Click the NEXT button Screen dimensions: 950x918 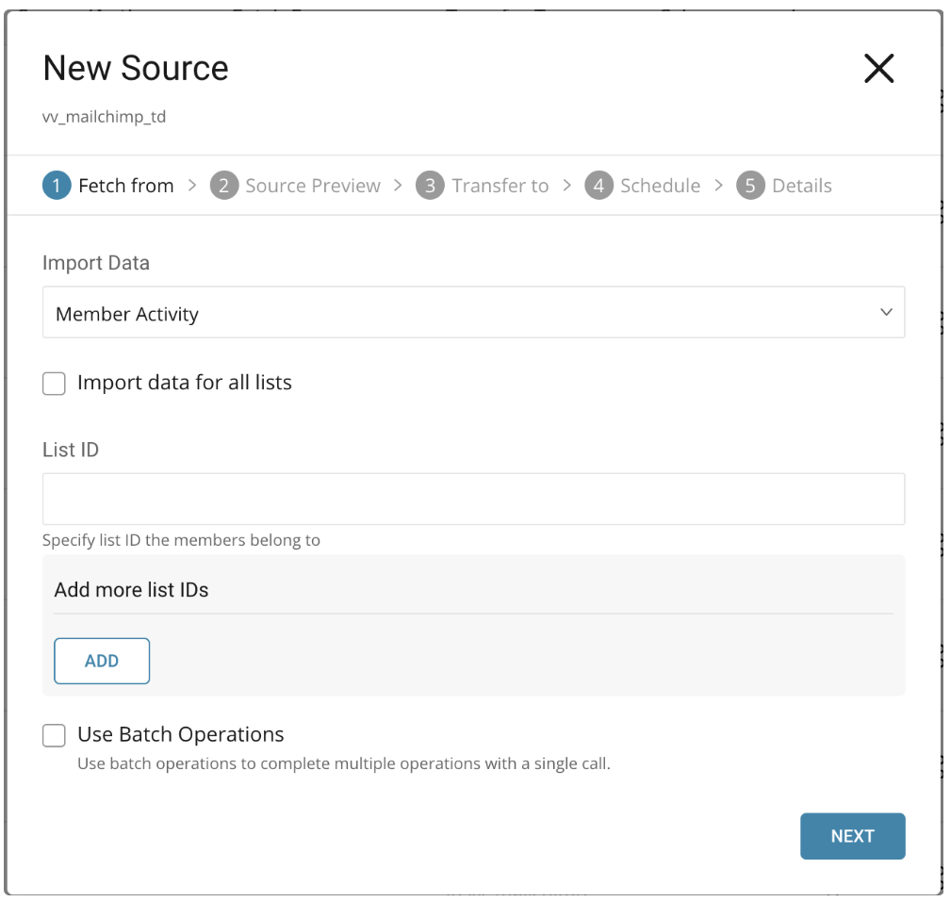pyautogui.click(x=852, y=836)
